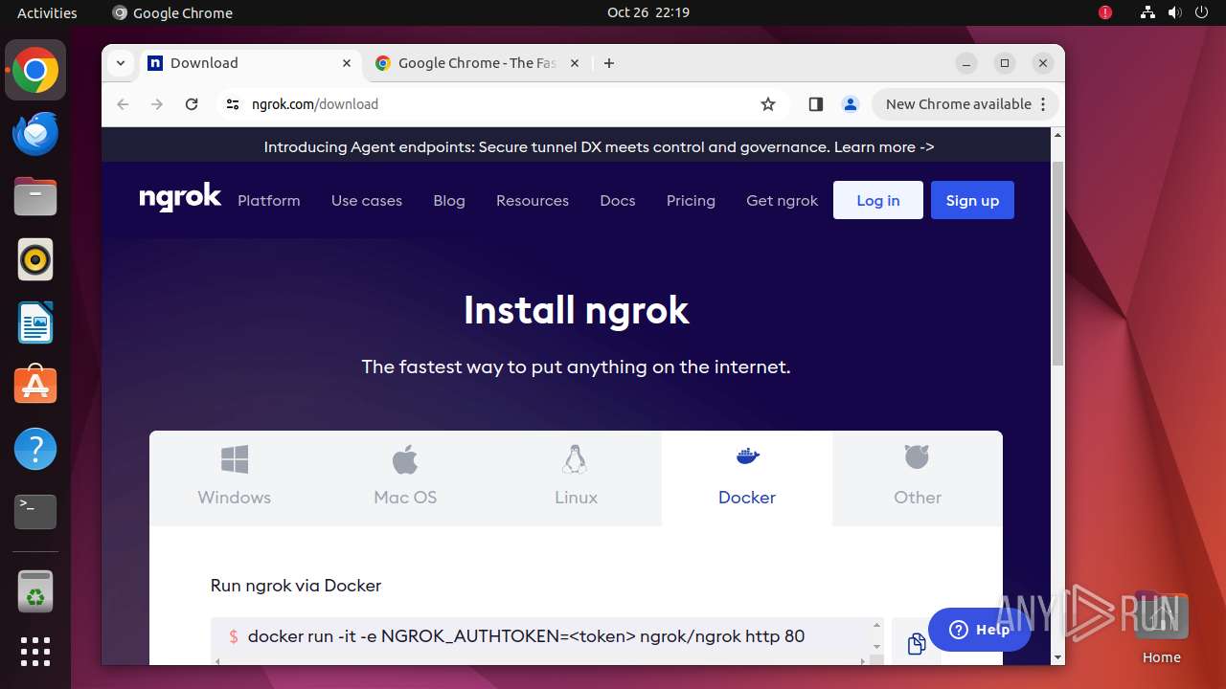
Task: Open the Docs navigation link
Action: click(x=618, y=201)
